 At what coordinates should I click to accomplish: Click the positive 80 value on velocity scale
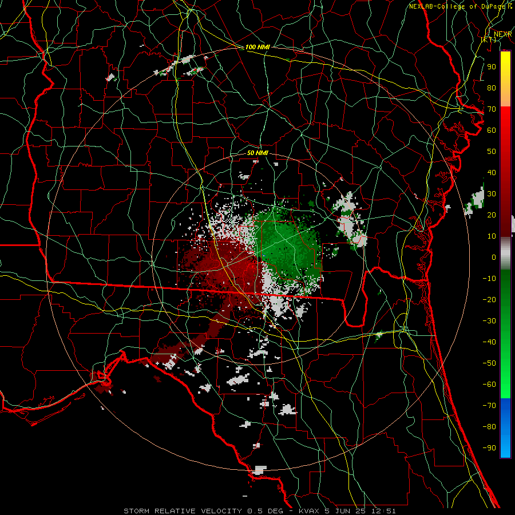point(492,88)
